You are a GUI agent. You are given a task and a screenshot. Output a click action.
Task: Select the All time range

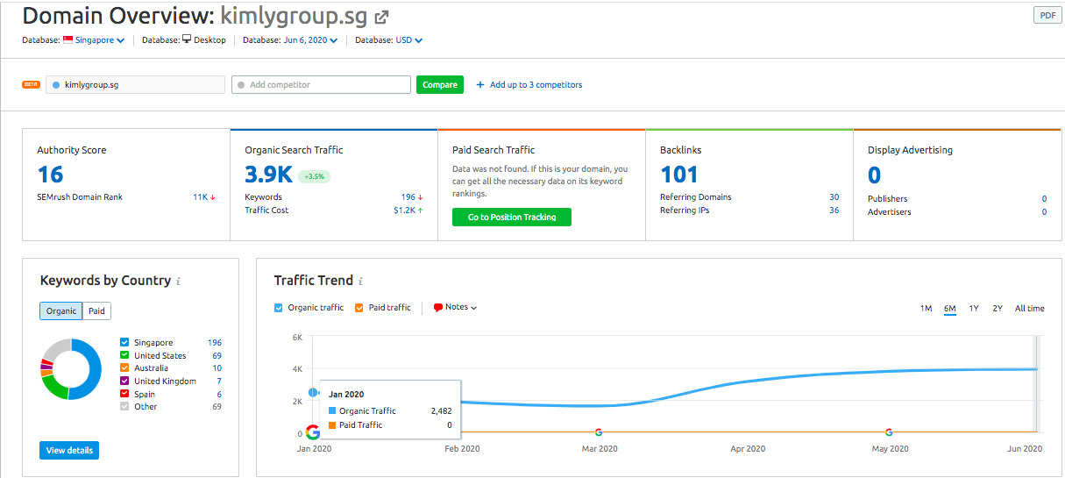coord(1030,309)
